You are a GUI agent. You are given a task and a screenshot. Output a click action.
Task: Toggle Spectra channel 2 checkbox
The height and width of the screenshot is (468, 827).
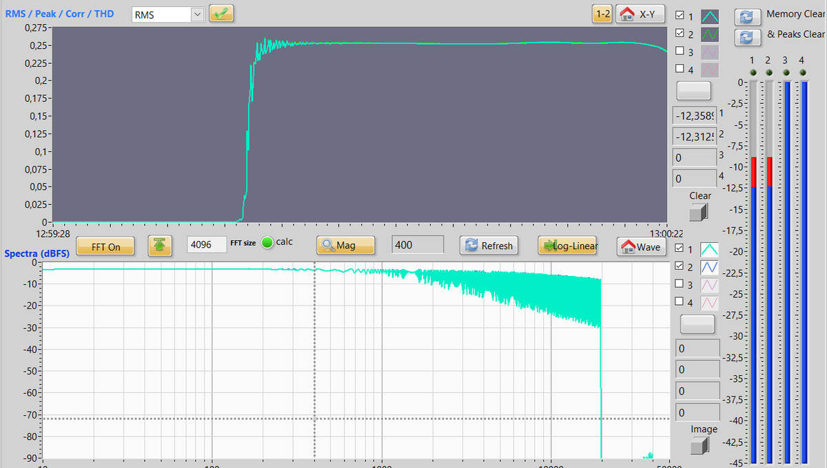click(680, 266)
